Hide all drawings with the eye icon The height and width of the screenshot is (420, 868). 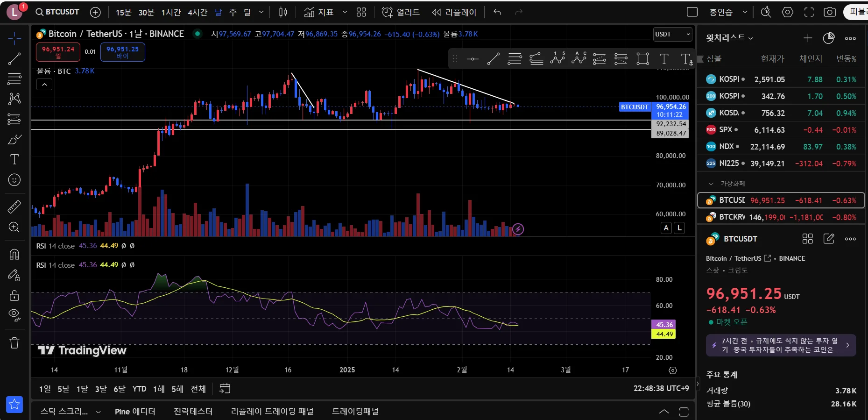[x=14, y=315]
